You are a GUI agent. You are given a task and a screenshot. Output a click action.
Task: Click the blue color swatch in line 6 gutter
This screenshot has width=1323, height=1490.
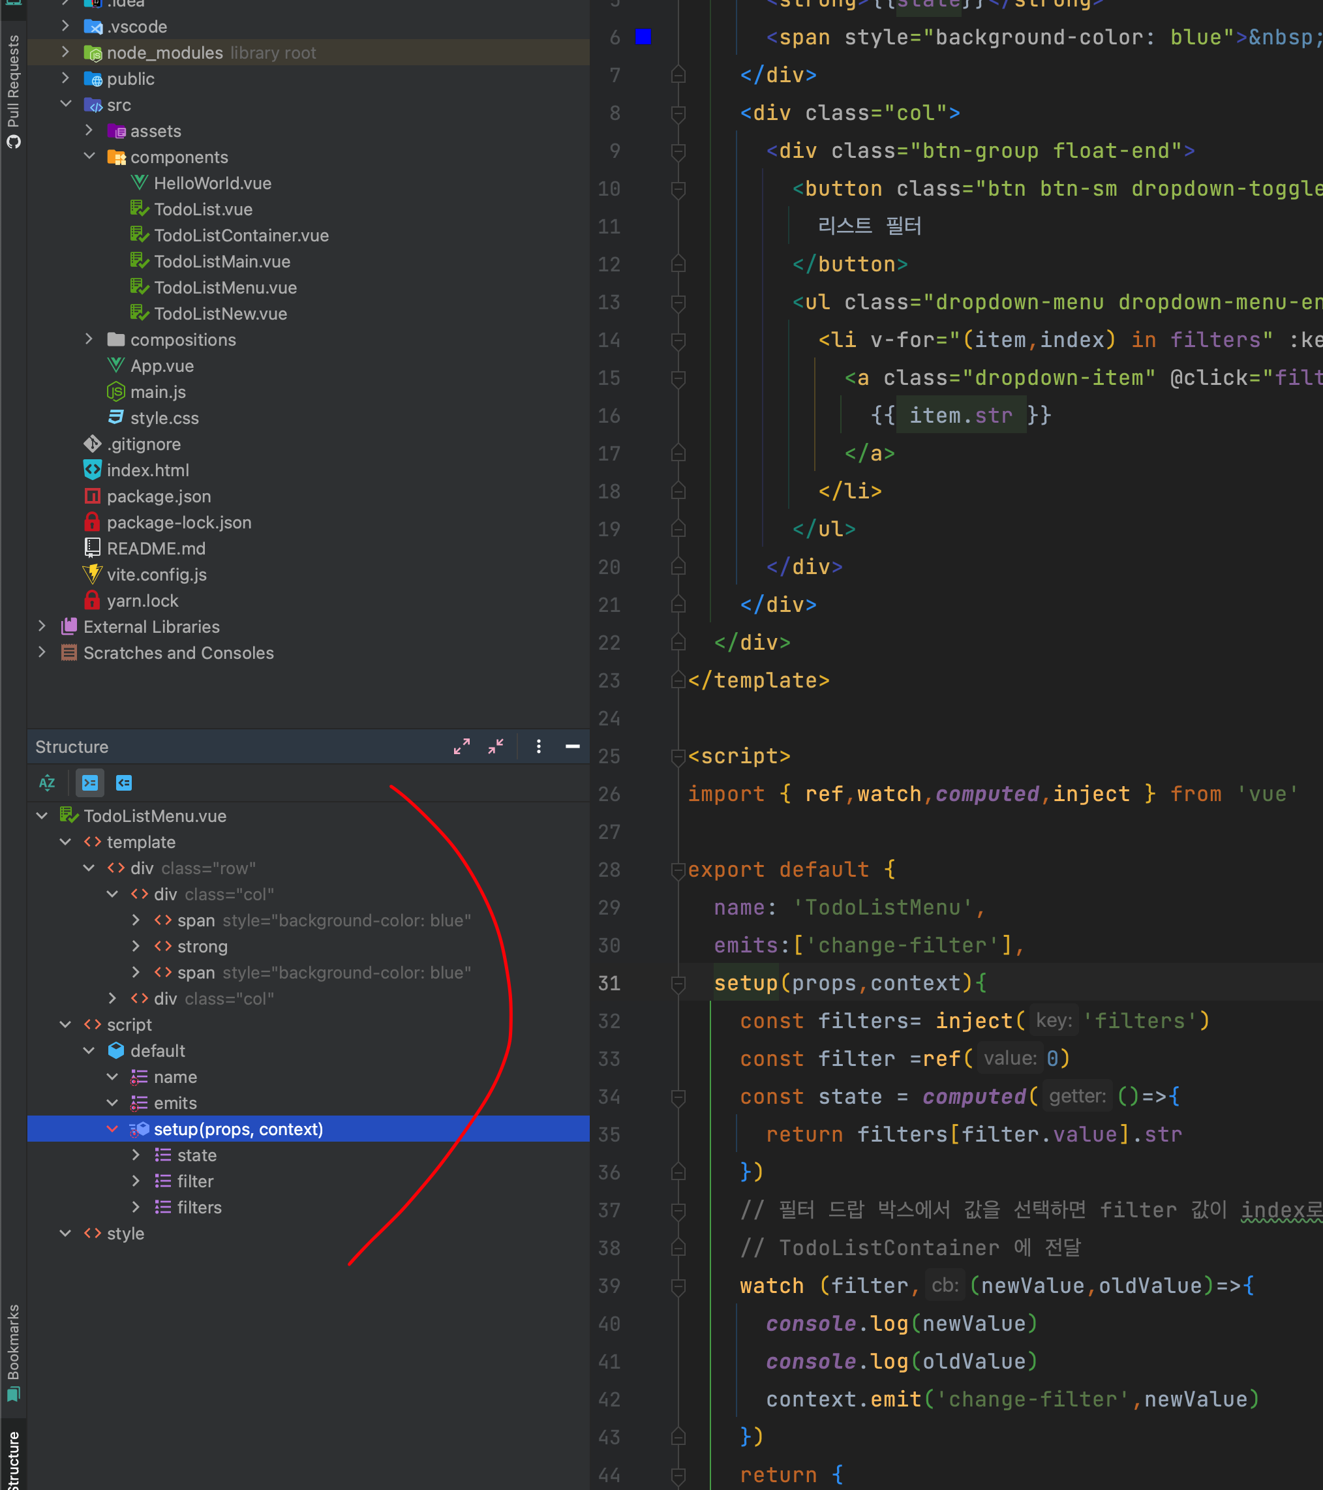643,37
